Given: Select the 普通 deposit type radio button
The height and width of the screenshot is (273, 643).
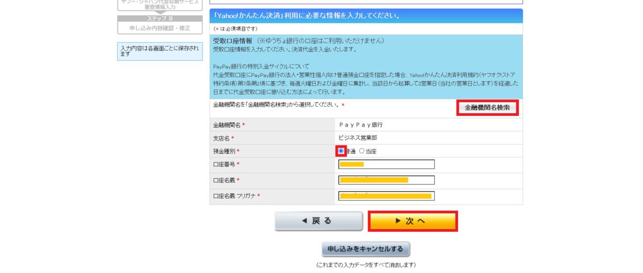Looking at the screenshot, I should pyautogui.click(x=341, y=151).
